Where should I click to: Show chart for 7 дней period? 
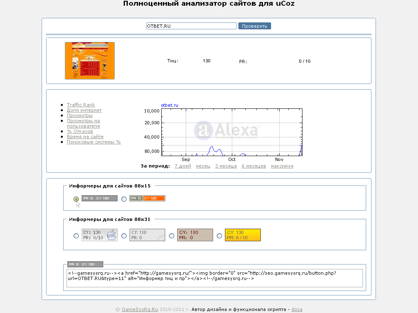tap(183, 166)
